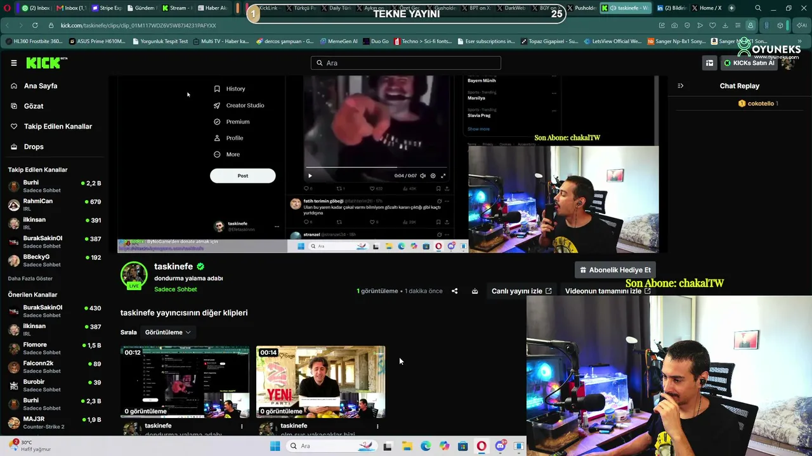The height and width of the screenshot is (456, 812).
Task: Click the Canlı yayını izle link
Action: (521, 291)
